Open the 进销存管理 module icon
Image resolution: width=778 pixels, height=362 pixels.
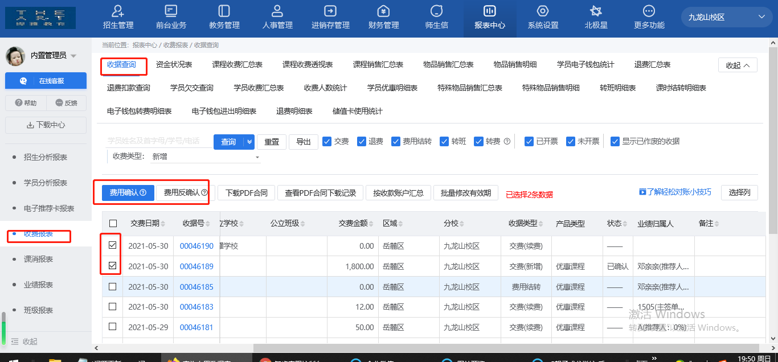[x=330, y=11]
